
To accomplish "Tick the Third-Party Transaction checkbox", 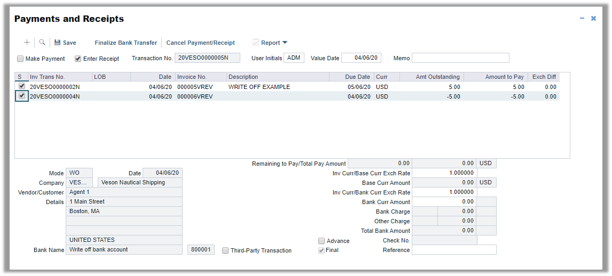I will [x=225, y=250].
